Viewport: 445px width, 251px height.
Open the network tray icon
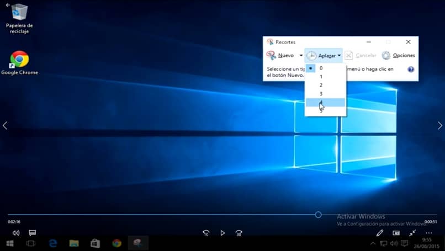coord(383,243)
